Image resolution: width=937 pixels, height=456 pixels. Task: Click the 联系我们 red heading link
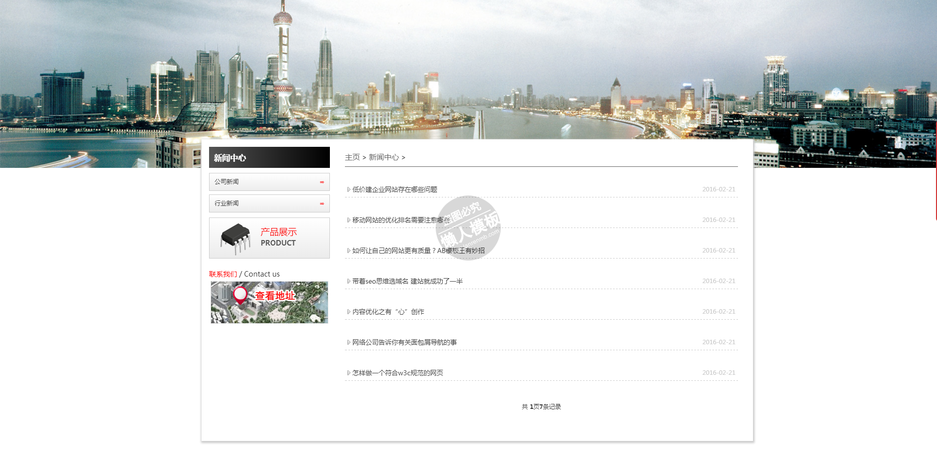point(223,274)
